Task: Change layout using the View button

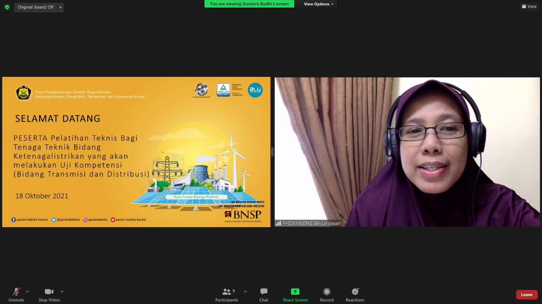Action: click(x=529, y=6)
